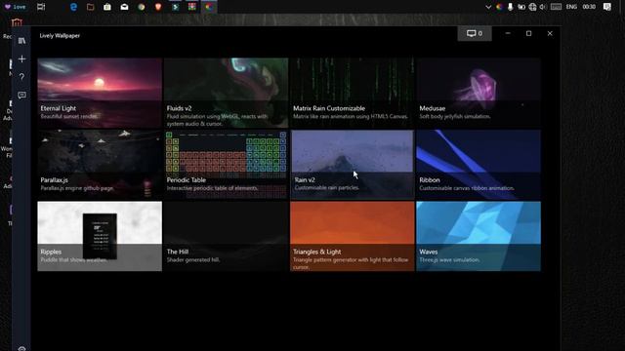Select the Fluids v2 wallpaper

[226, 93]
